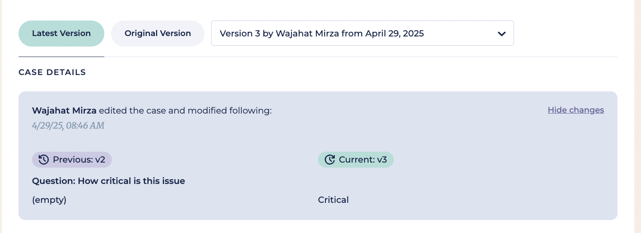The height and width of the screenshot is (233, 641).
Task: Click the history icon in Previous v2 badge
Action: [44, 160]
